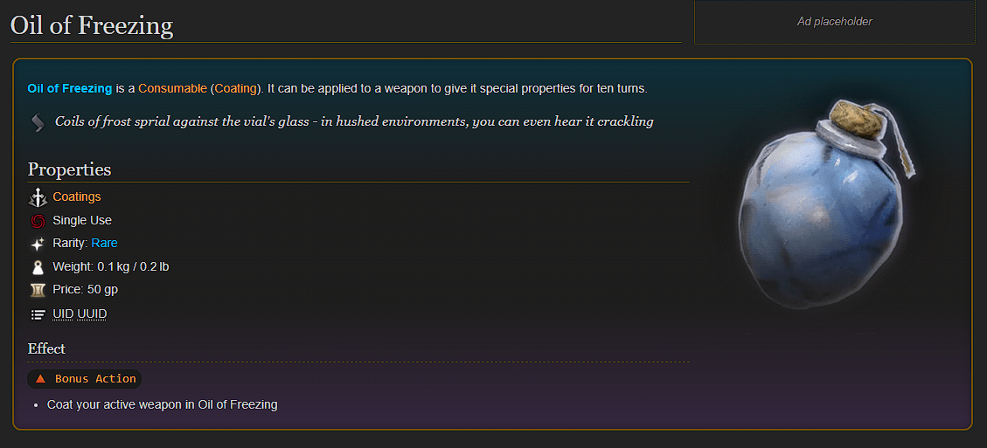Open the Consumable link
This screenshot has width=987, height=448.
point(172,89)
